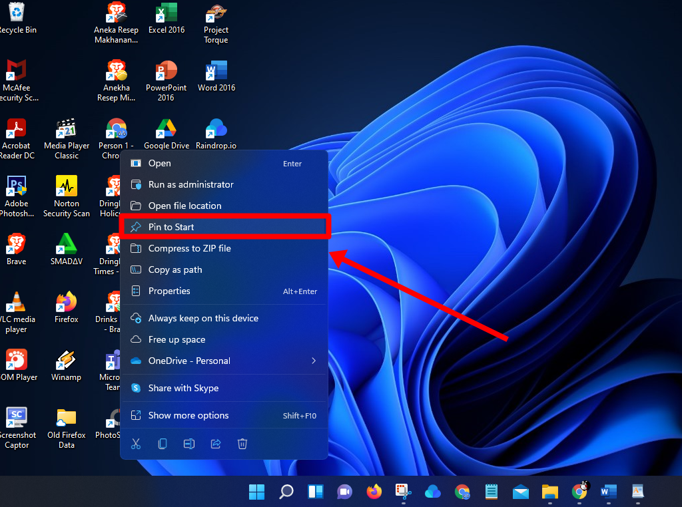Viewport: 682px width, 507px height.
Task: Open the Start menu
Action: coord(256,492)
